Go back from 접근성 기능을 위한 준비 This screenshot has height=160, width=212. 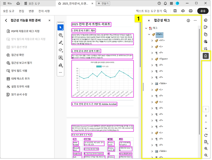pos(6,20)
